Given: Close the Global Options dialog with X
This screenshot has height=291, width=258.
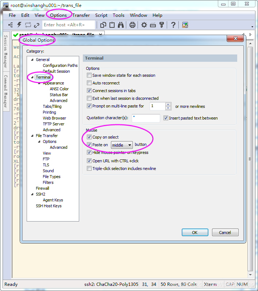Looking at the screenshot, I should pyautogui.click(x=235, y=38).
